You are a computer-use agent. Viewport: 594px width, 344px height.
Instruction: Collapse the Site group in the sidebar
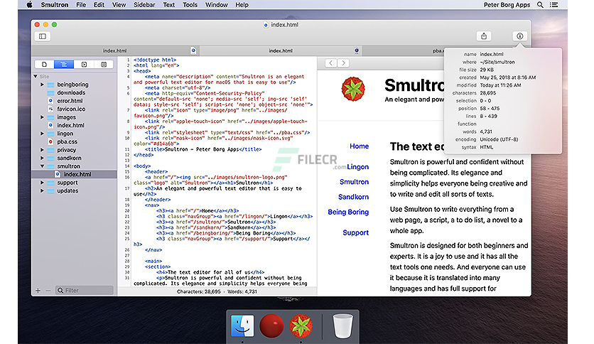coord(36,77)
